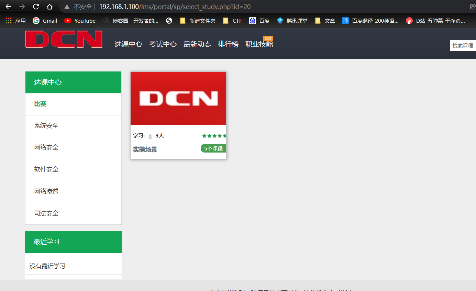Go to browser home page icon
Viewport: 476px width, 291px height.
click(49, 7)
